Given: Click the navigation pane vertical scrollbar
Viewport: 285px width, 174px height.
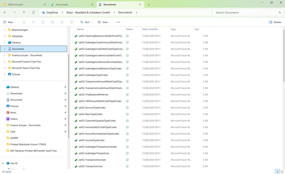Looking at the screenshot, I should pyautogui.click(x=69, y=96).
